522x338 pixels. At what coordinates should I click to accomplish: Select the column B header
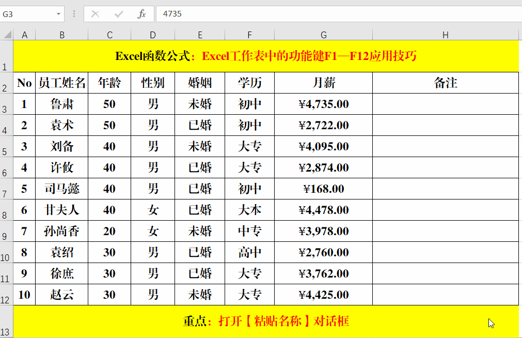click(62, 35)
